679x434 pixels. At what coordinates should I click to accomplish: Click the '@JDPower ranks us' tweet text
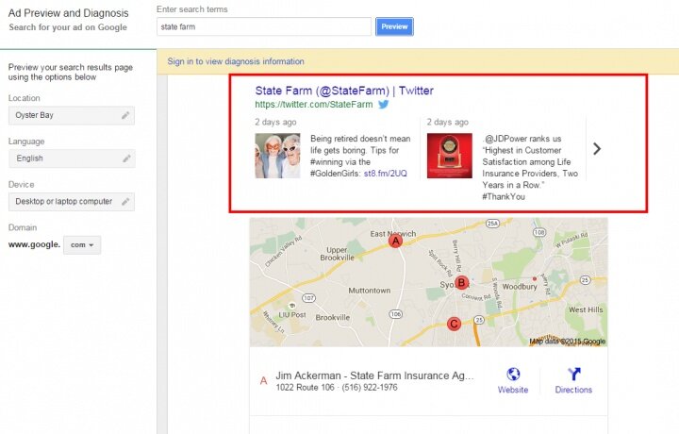(x=530, y=168)
